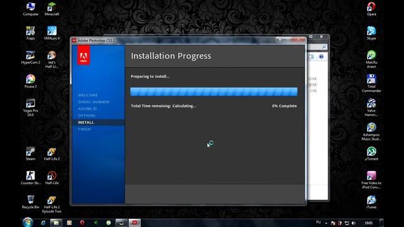Click the SERIAL NUMBER step in sidebar

pos(93,102)
